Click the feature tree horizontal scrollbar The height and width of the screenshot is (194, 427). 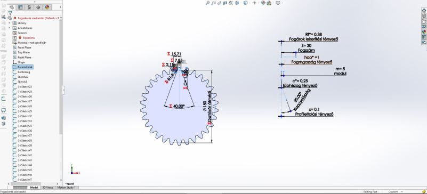coord(26,184)
